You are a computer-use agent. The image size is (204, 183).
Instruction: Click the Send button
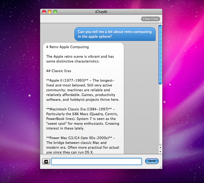pos(152,161)
